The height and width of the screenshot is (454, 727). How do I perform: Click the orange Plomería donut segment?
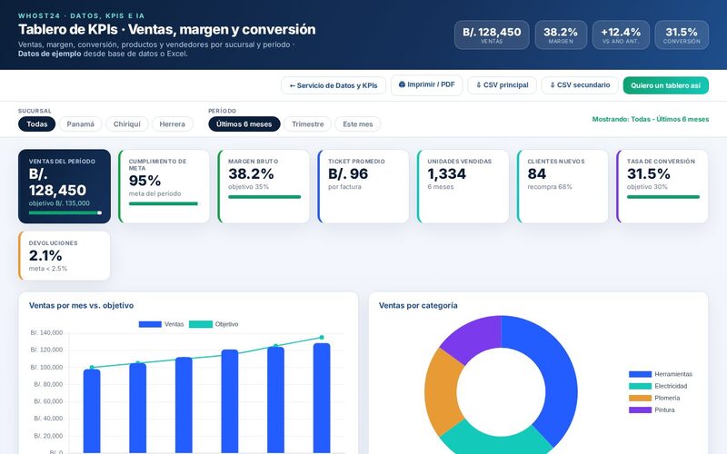(x=442, y=391)
